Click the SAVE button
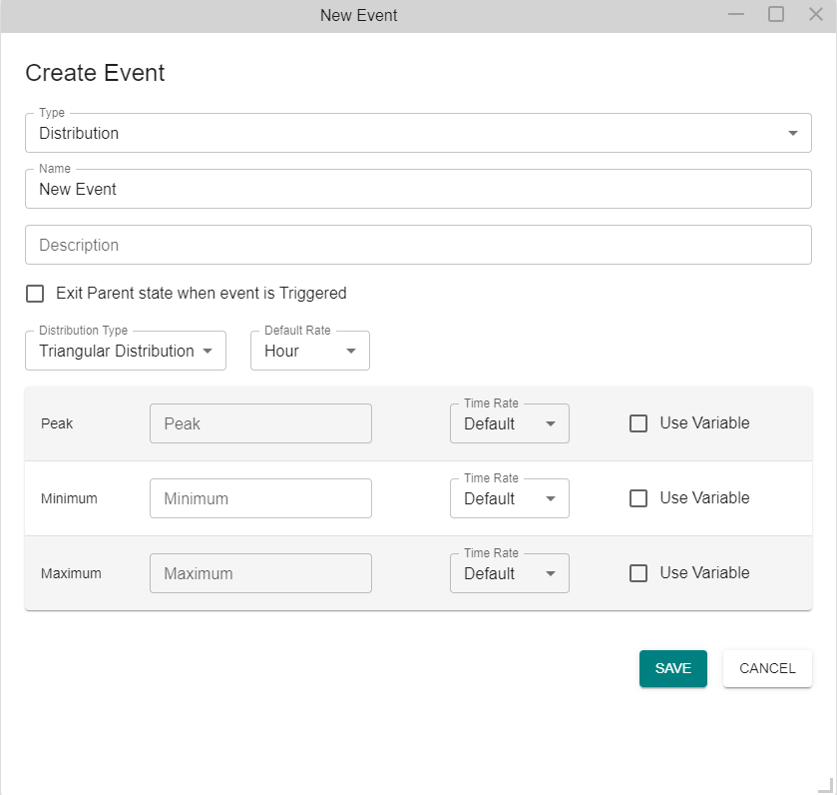This screenshot has width=837, height=795. 673,668
